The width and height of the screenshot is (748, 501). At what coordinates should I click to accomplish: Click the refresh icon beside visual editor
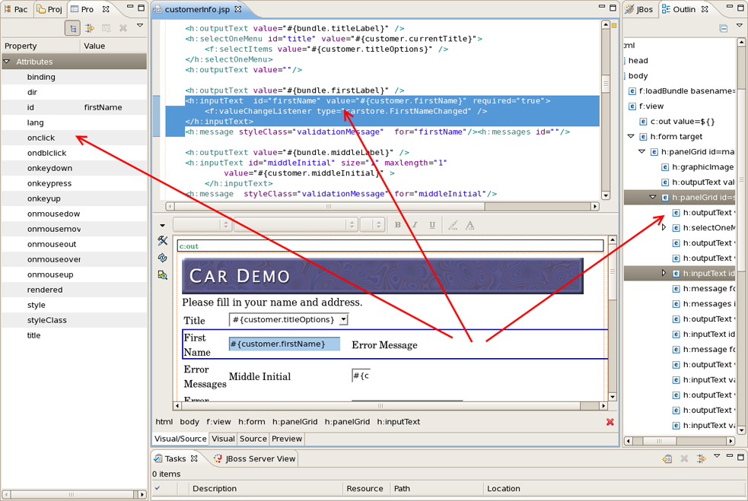163,258
